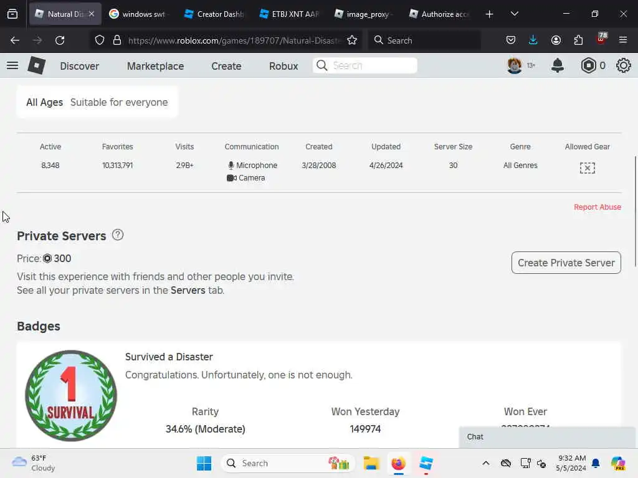List all tabs dropdown arrow
This screenshot has height=478, width=638.
point(514,14)
